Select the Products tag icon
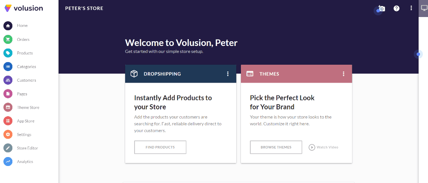 pyautogui.click(x=8, y=53)
